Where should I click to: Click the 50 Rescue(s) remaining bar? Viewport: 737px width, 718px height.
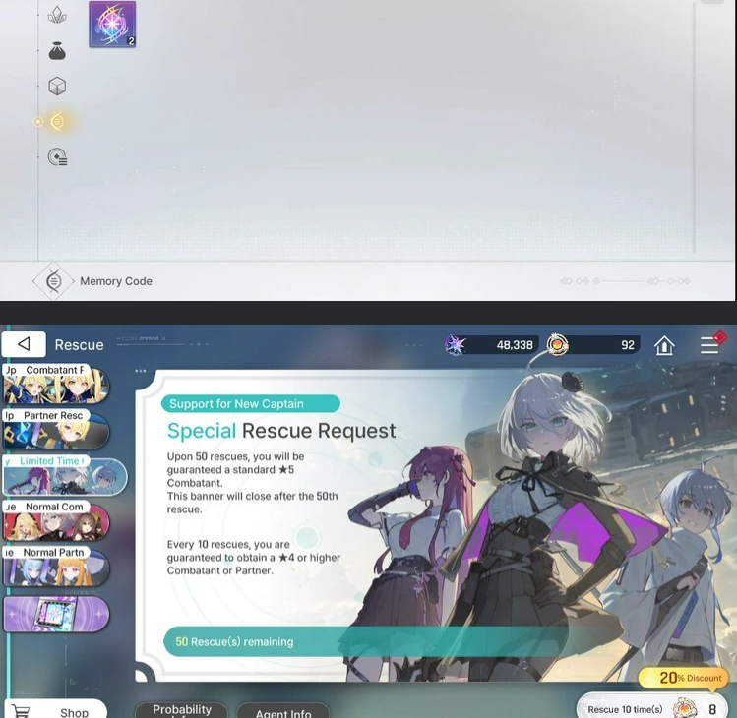click(x=366, y=642)
